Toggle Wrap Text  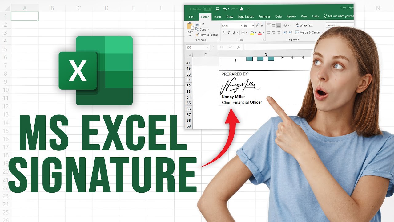(304, 25)
